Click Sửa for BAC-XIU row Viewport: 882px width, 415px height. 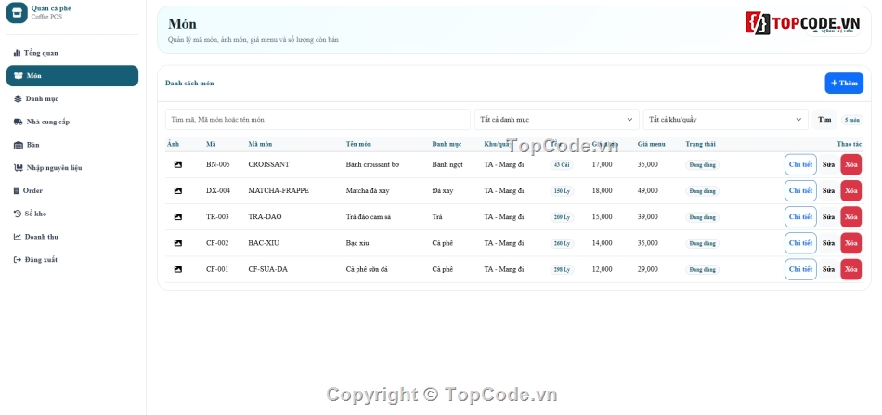click(x=828, y=243)
